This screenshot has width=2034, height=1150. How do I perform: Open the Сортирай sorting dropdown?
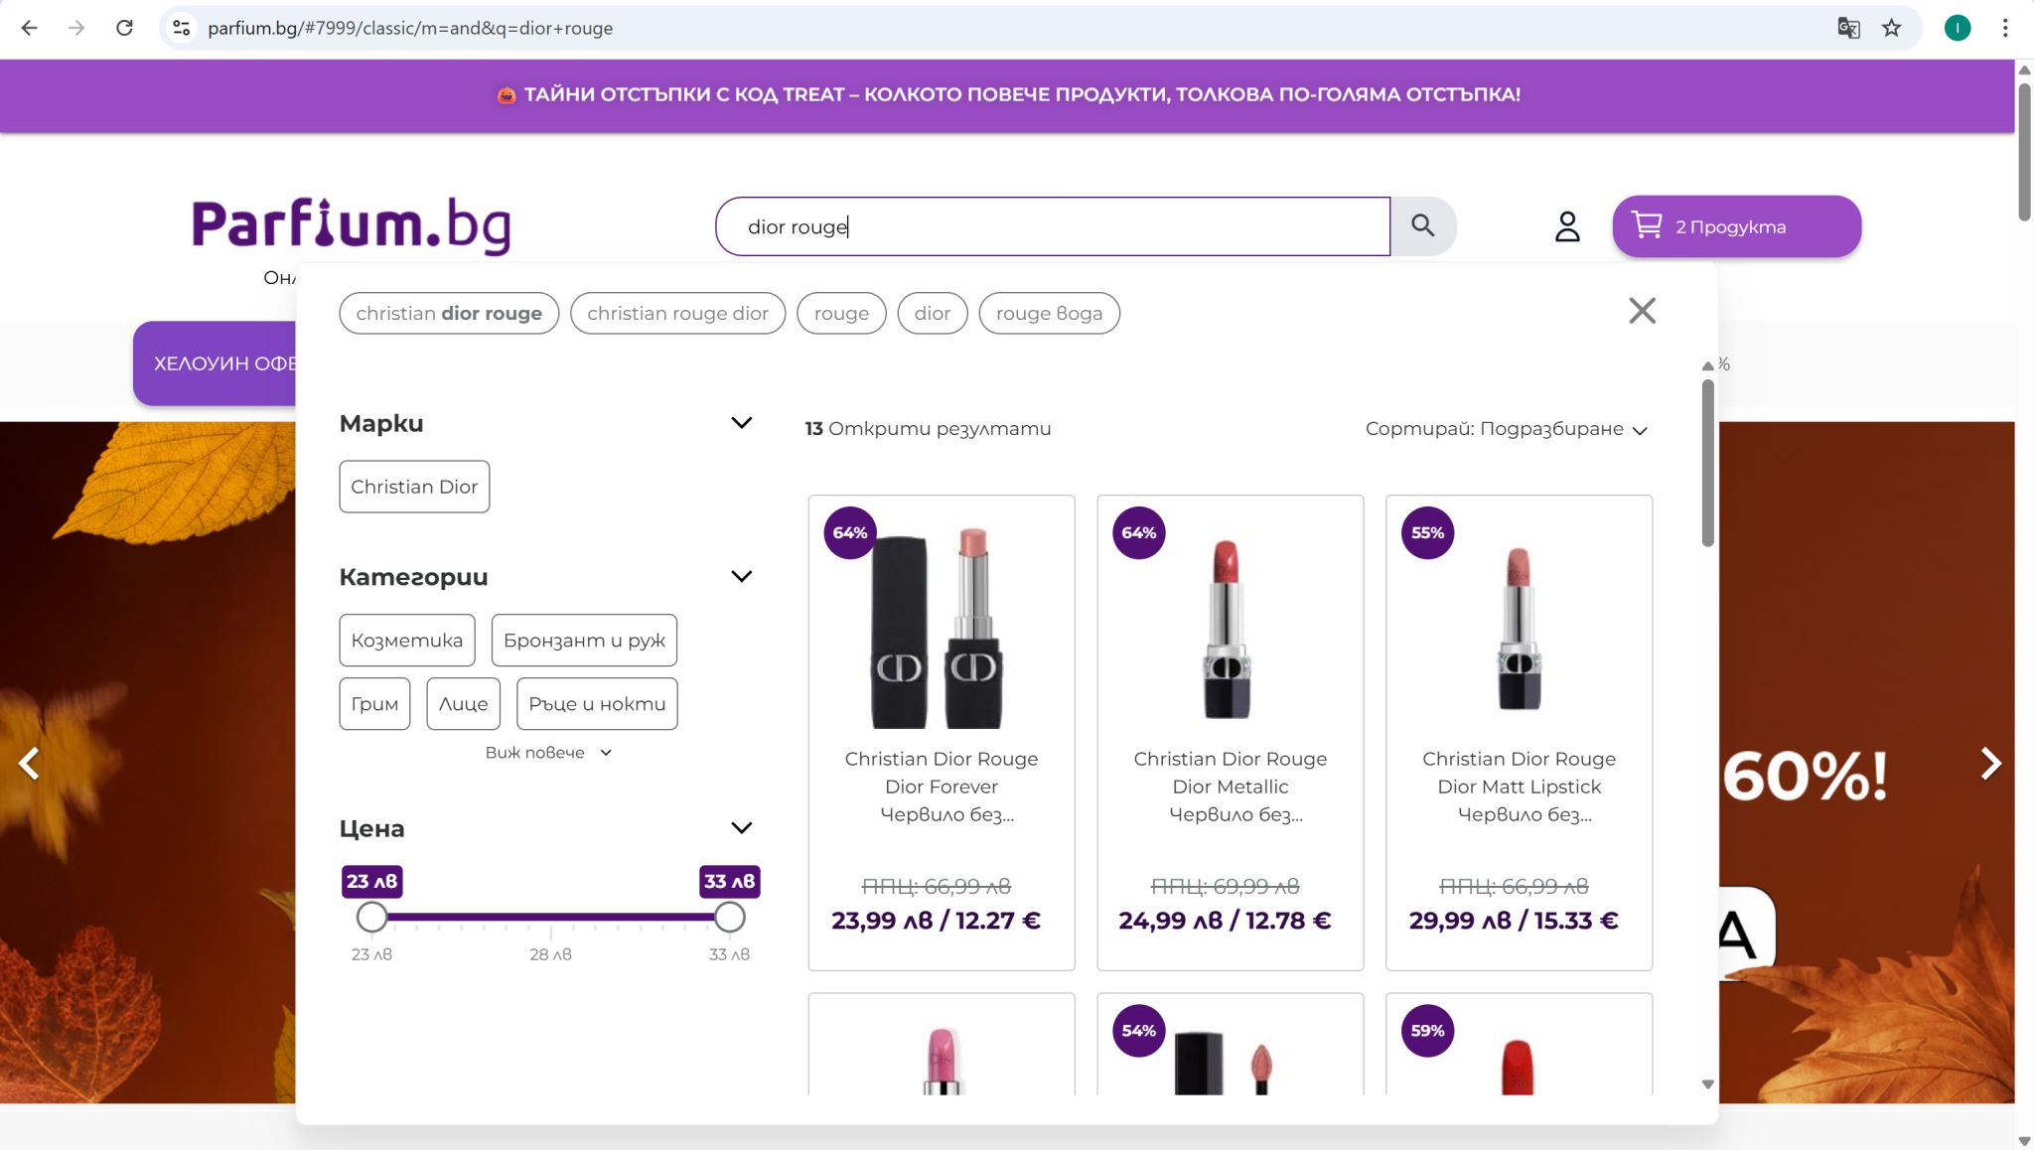coord(1506,429)
